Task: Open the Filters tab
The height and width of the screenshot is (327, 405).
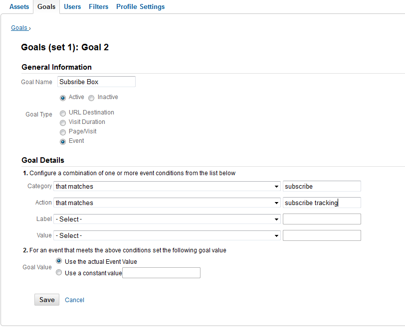Action: pos(98,6)
